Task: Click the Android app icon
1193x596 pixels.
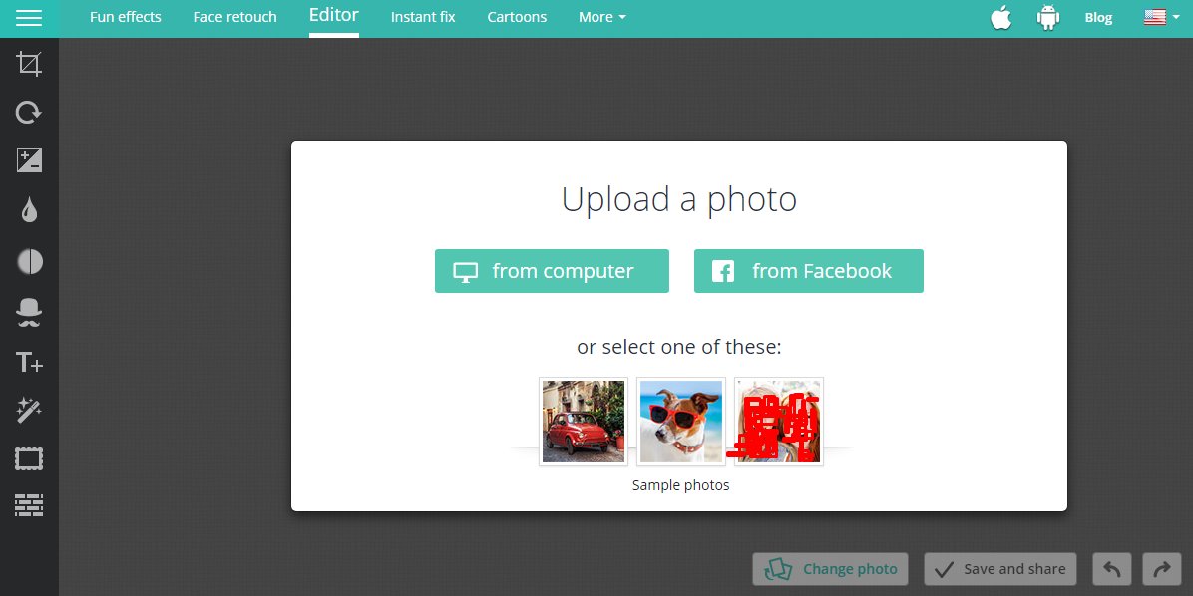Action: (1047, 18)
